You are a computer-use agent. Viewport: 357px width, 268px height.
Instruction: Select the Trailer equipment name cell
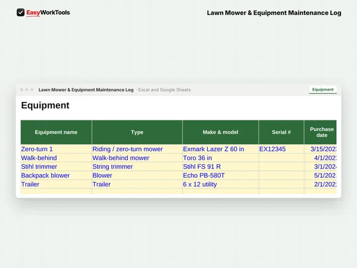point(56,184)
